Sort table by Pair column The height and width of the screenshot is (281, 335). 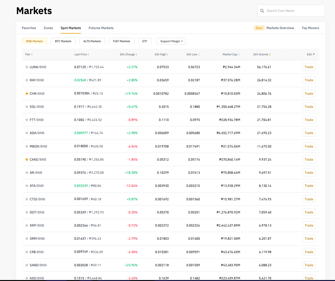[29, 54]
